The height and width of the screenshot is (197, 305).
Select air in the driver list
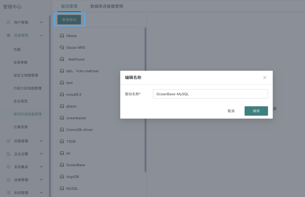[x=68, y=153]
